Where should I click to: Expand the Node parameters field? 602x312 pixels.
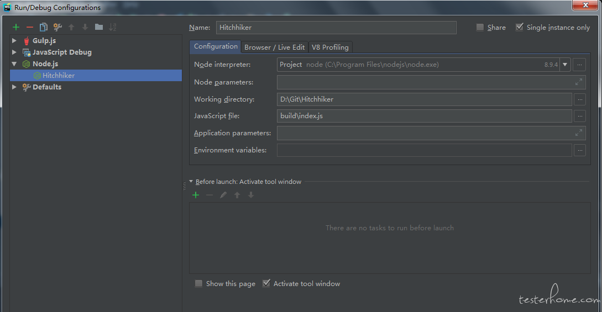click(579, 82)
